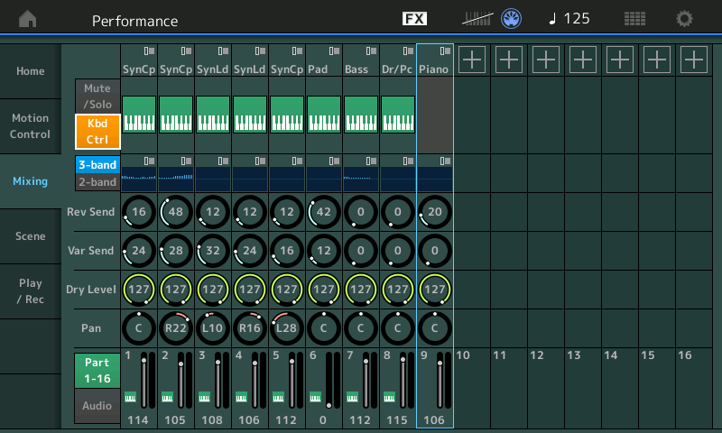Open the settings gear icon

pyautogui.click(x=685, y=19)
